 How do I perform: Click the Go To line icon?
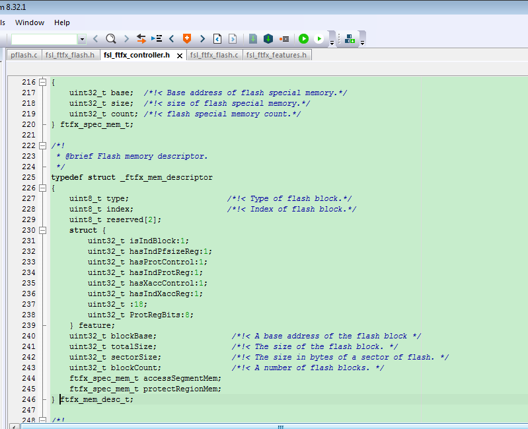click(157, 39)
